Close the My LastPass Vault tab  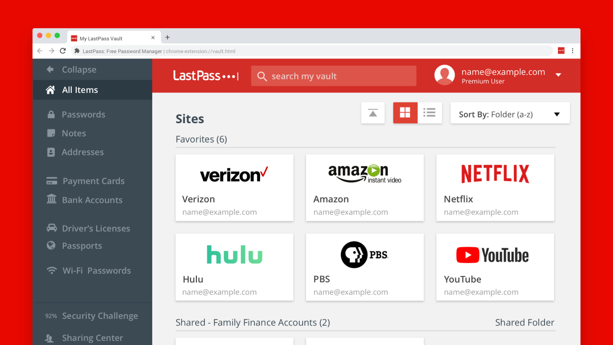[153, 38]
